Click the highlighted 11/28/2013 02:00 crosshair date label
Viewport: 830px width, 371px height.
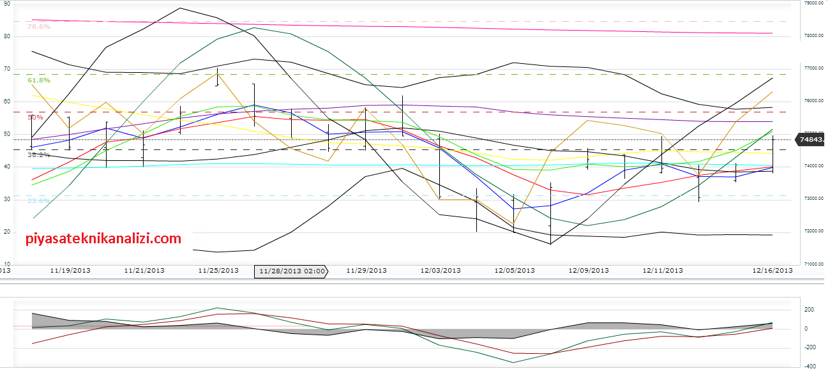pos(291,271)
